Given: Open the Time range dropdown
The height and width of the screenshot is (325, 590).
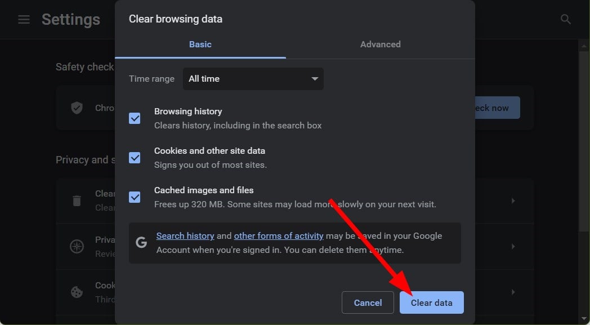Looking at the screenshot, I should pos(253,79).
